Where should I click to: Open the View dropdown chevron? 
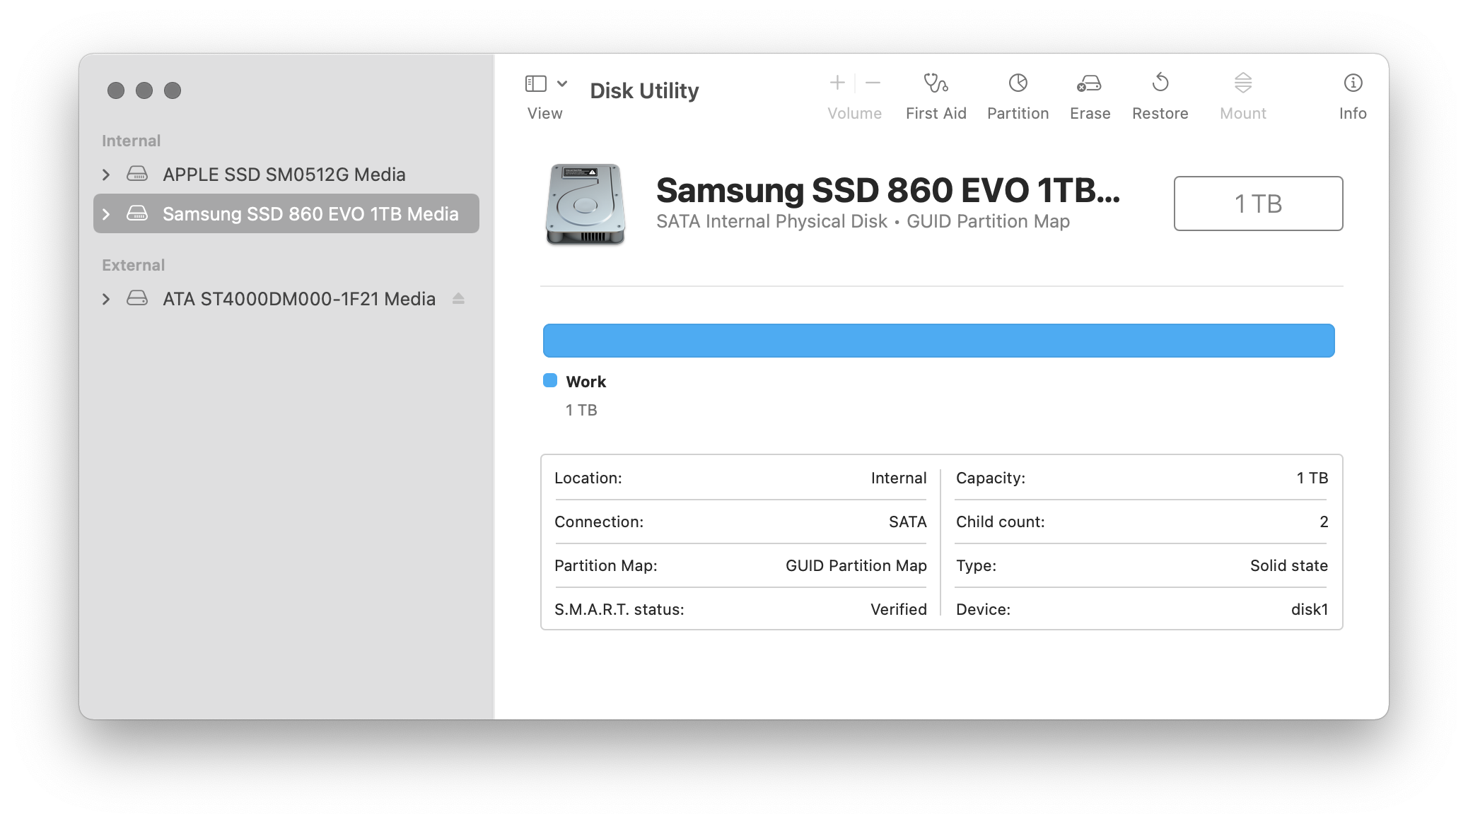point(562,84)
